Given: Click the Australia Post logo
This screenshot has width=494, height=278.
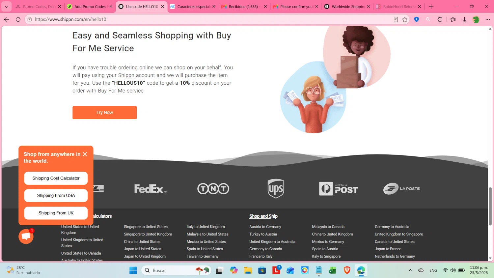Looking at the screenshot, I should point(339,189).
